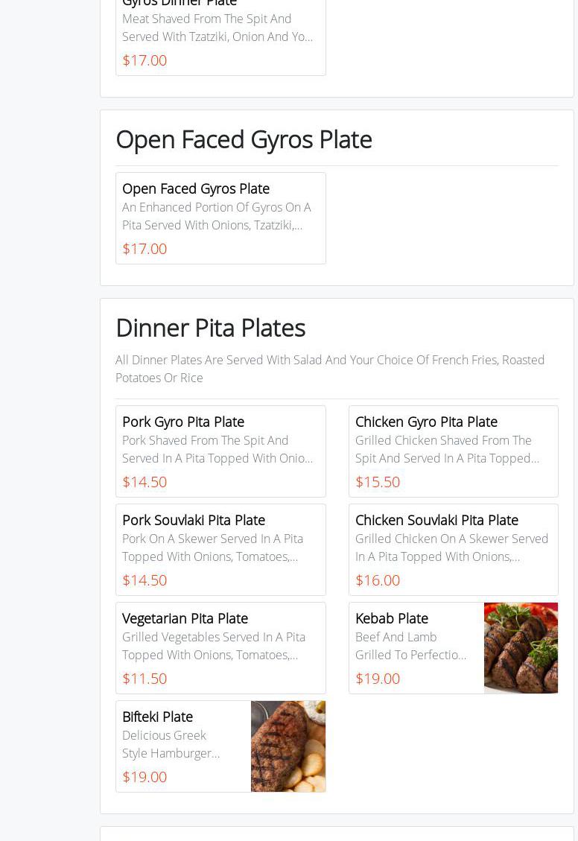
Task: Click the Open Faced Gyros Plate section heading
Action: (x=244, y=140)
